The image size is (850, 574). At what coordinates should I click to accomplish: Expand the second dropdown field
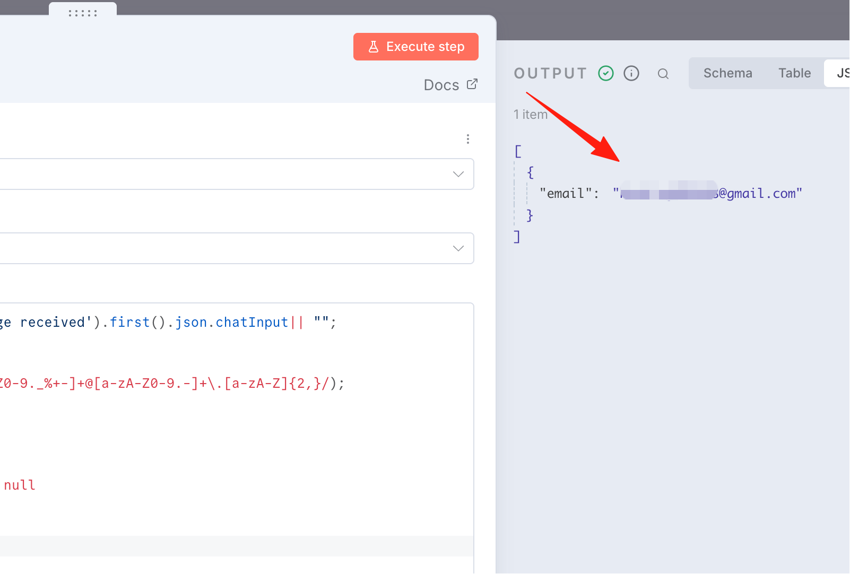237,248
